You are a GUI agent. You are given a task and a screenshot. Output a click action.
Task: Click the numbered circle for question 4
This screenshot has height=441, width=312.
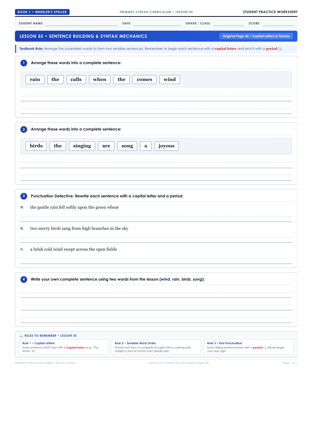[x=24, y=279]
